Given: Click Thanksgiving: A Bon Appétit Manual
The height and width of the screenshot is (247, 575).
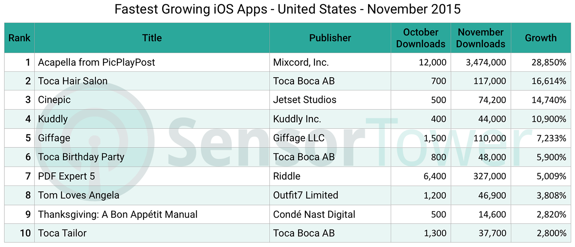Looking at the screenshot, I should click(x=117, y=214).
